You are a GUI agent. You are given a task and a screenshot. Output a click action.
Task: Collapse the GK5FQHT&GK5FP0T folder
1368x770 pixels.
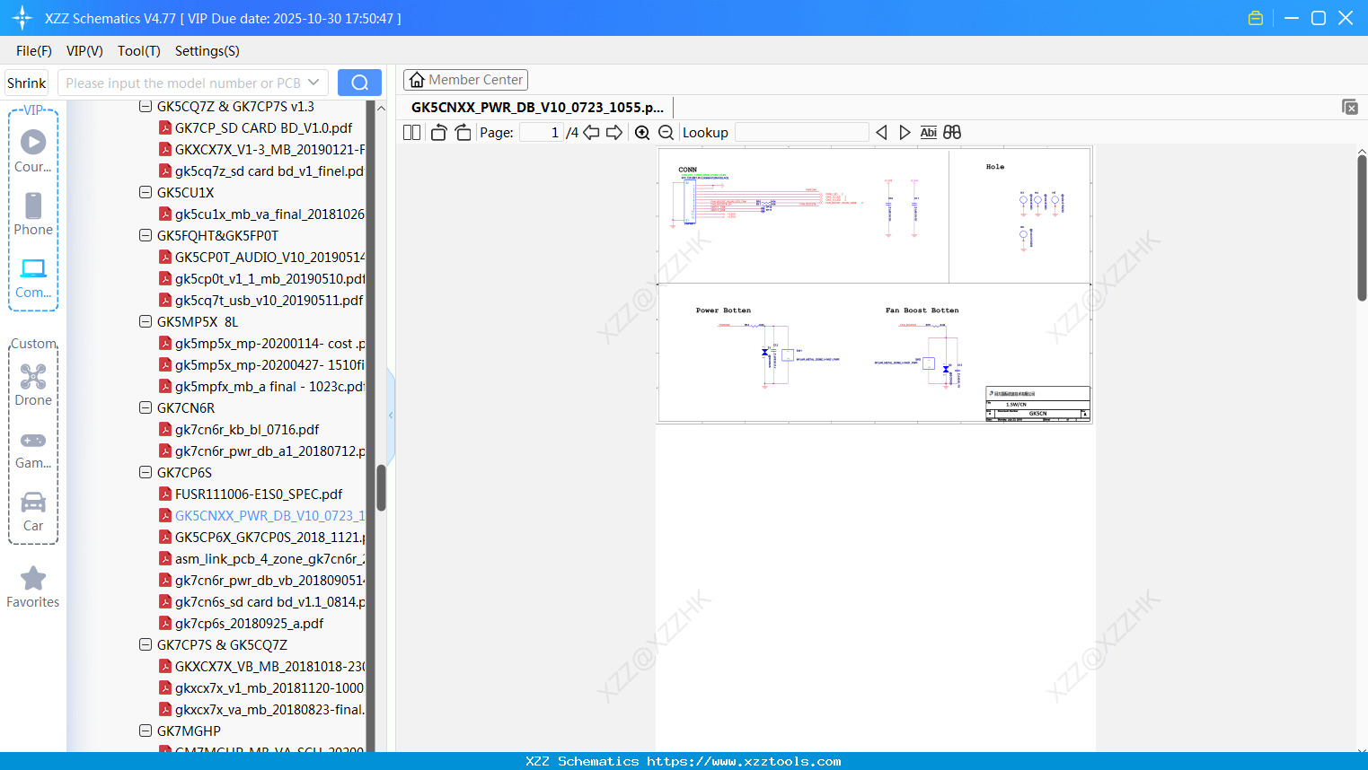(x=146, y=236)
